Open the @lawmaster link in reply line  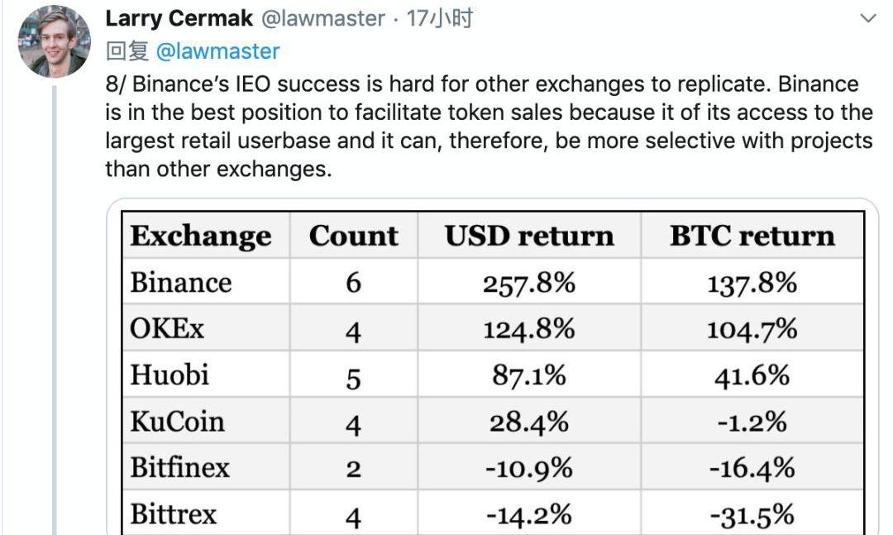pyautogui.click(x=217, y=51)
